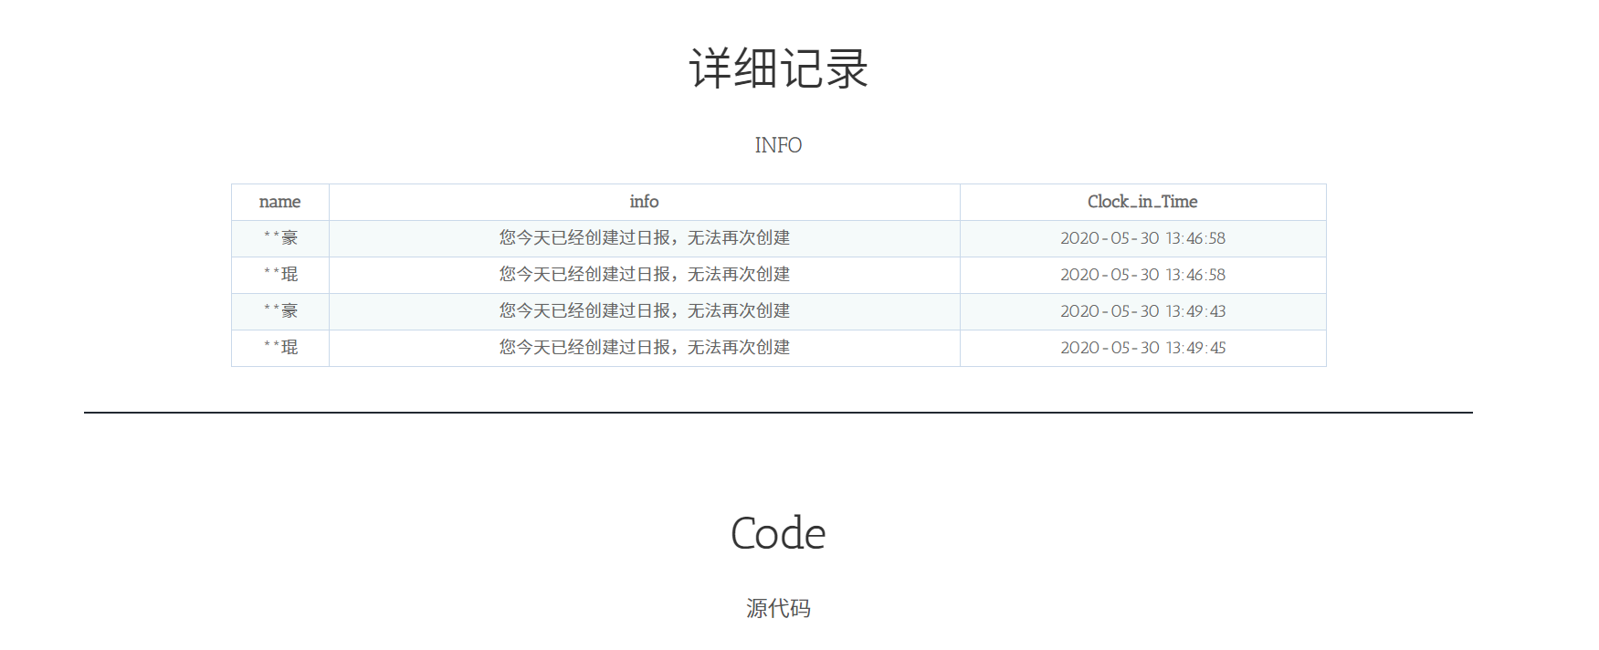Click the info message in the 13:49:43 row

644,311
